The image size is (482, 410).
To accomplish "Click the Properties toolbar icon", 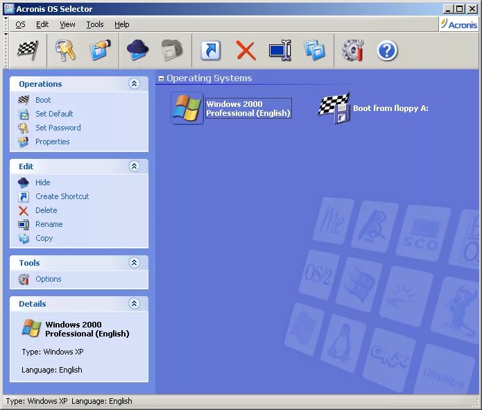I will [100, 51].
